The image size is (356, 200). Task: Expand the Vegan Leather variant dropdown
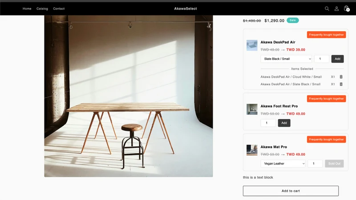click(x=283, y=164)
